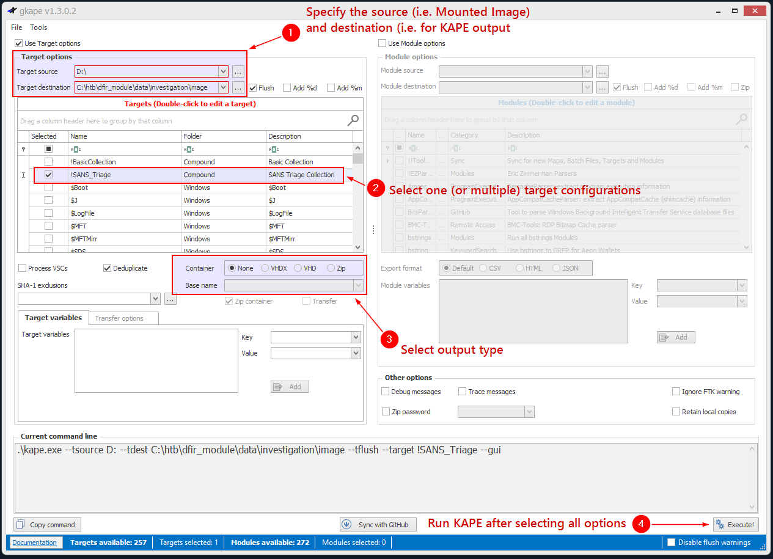Open the File menu

(16, 27)
